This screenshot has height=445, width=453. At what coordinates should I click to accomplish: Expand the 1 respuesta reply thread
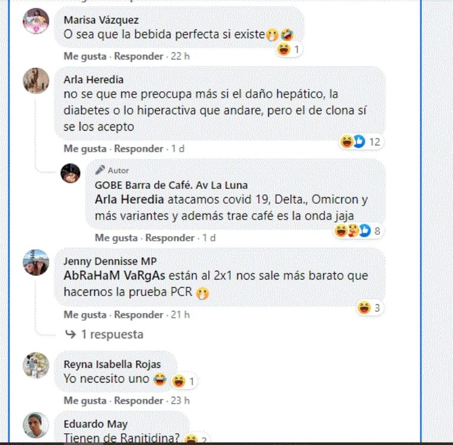pos(104,334)
